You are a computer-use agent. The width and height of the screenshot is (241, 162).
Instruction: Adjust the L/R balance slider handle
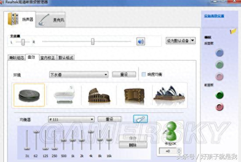[23, 42]
